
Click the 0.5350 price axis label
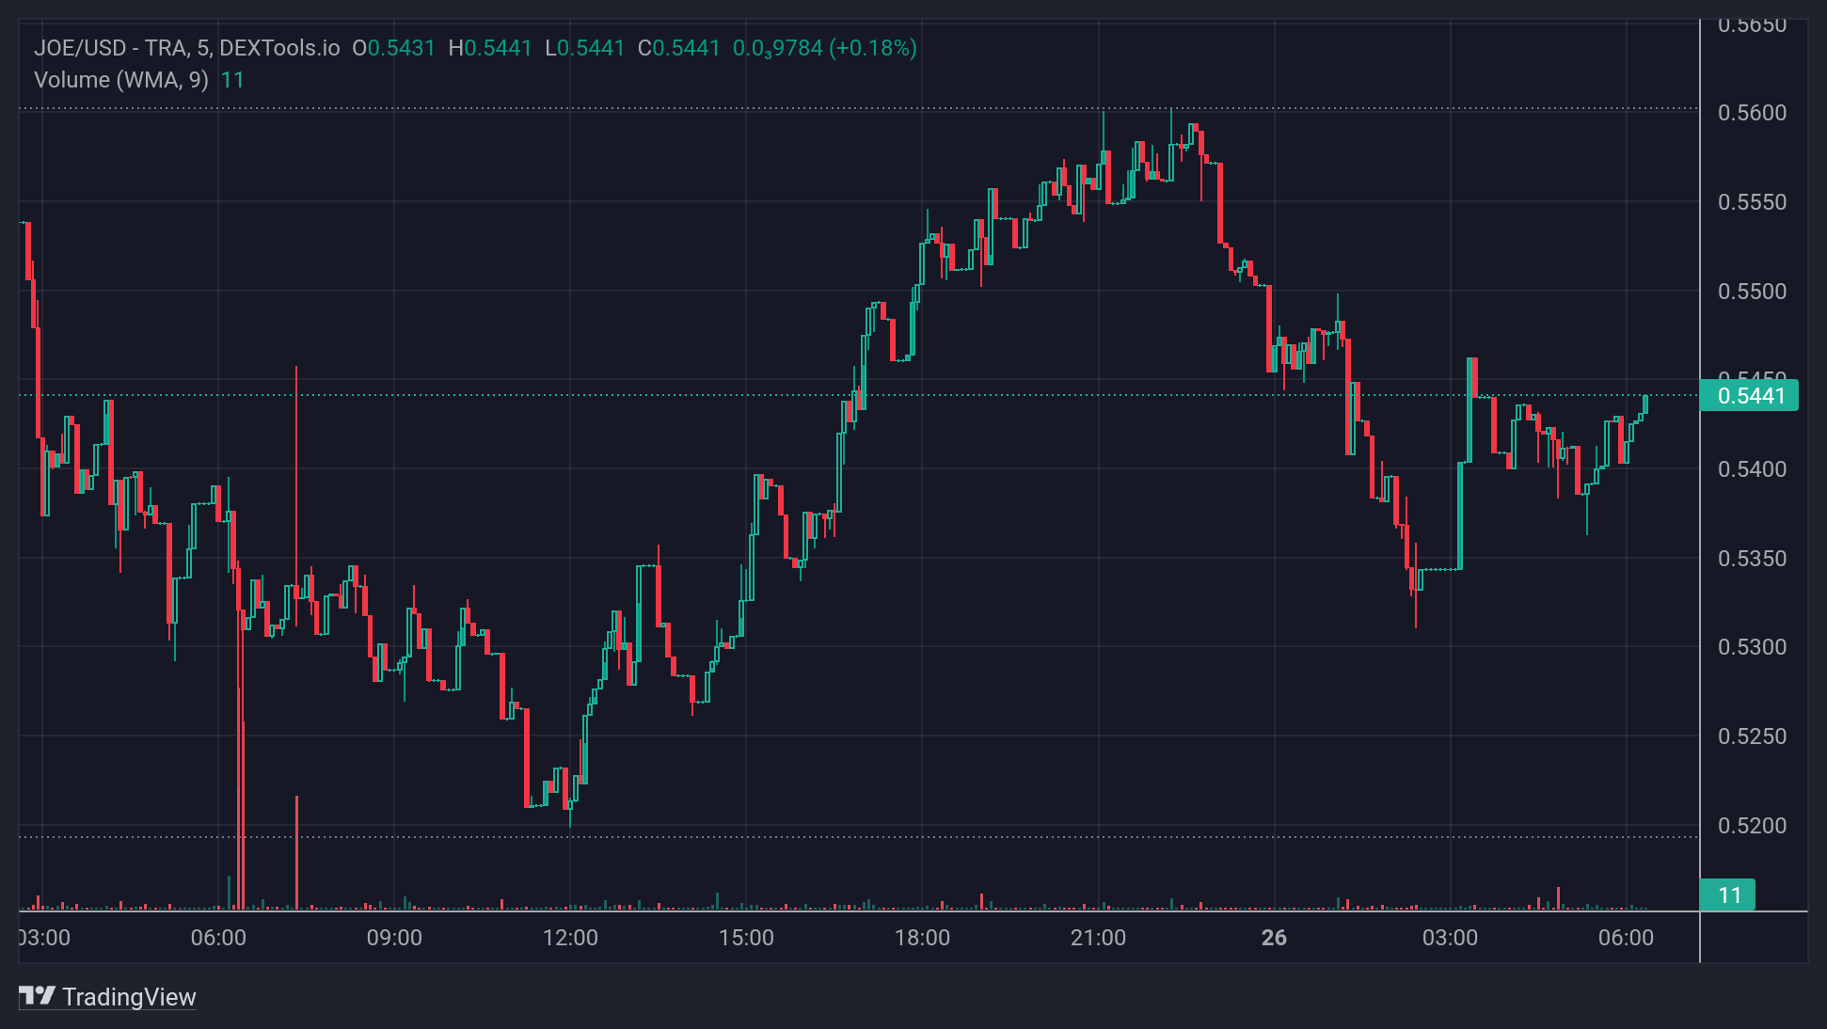(1752, 559)
